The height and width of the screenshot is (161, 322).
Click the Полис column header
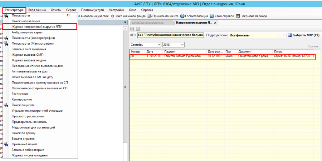point(293,52)
